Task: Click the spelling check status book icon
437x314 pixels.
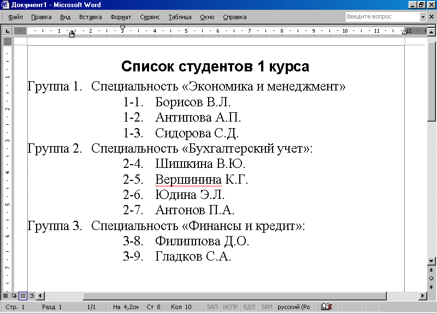Action: click(x=327, y=307)
